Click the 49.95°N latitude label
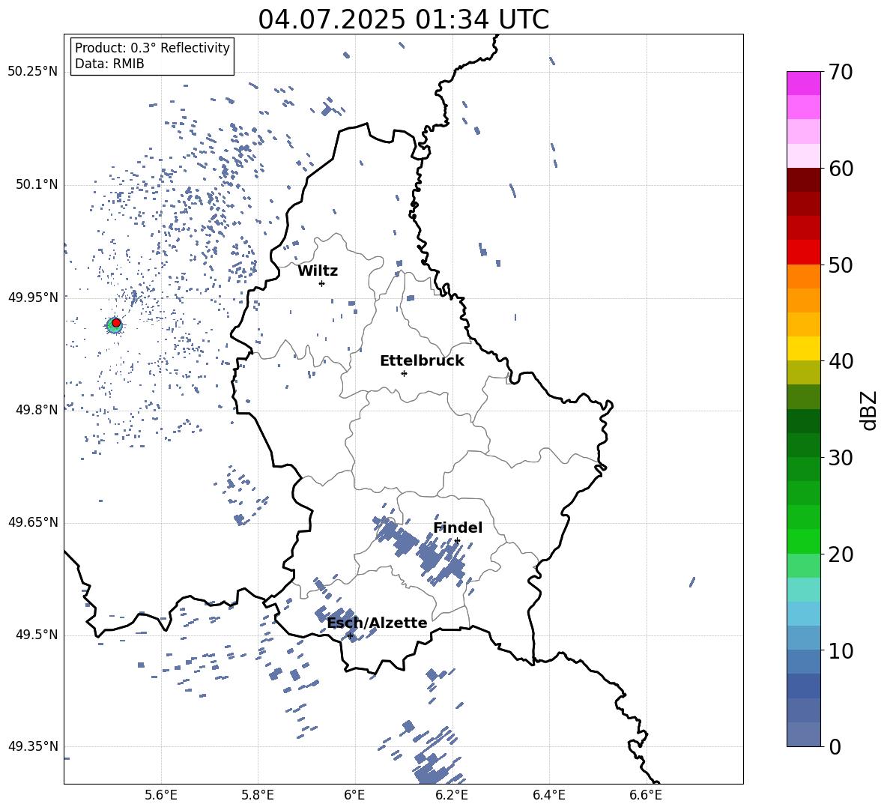887x810 pixels. tap(33, 297)
